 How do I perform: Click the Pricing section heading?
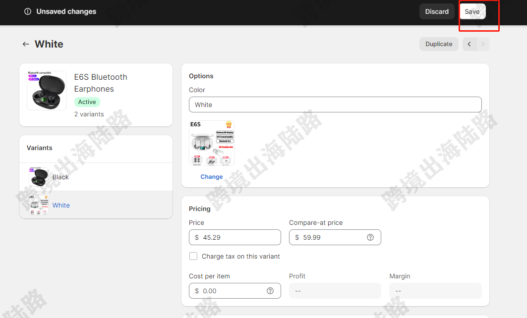point(200,209)
